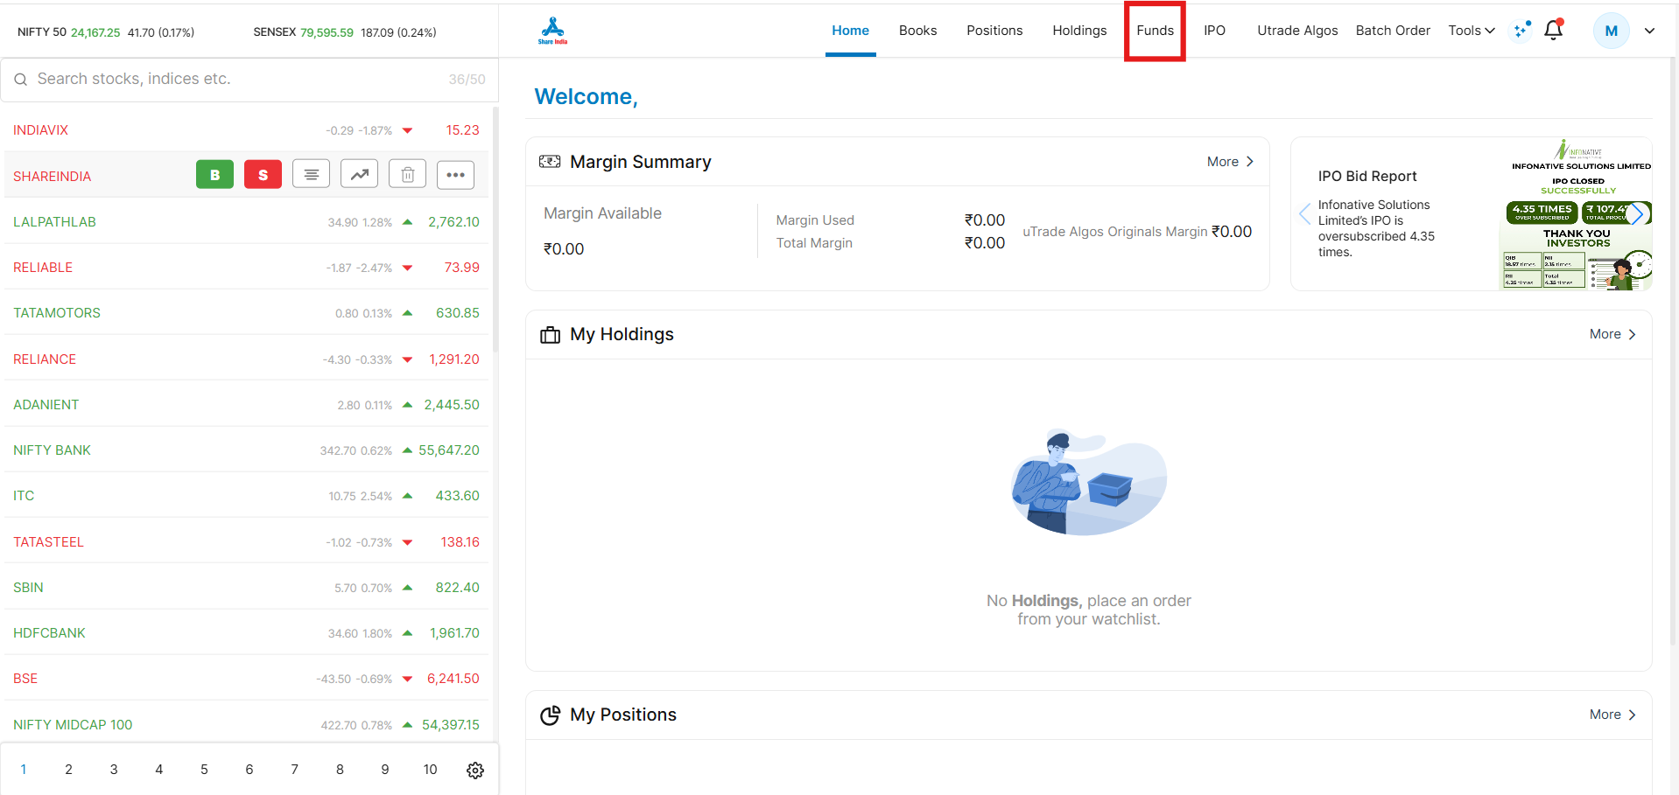Switch to watchlist 4
Screen dimensions: 1679x795
pyautogui.click(x=158, y=770)
